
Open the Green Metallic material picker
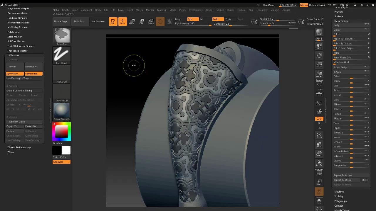click(62, 111)
